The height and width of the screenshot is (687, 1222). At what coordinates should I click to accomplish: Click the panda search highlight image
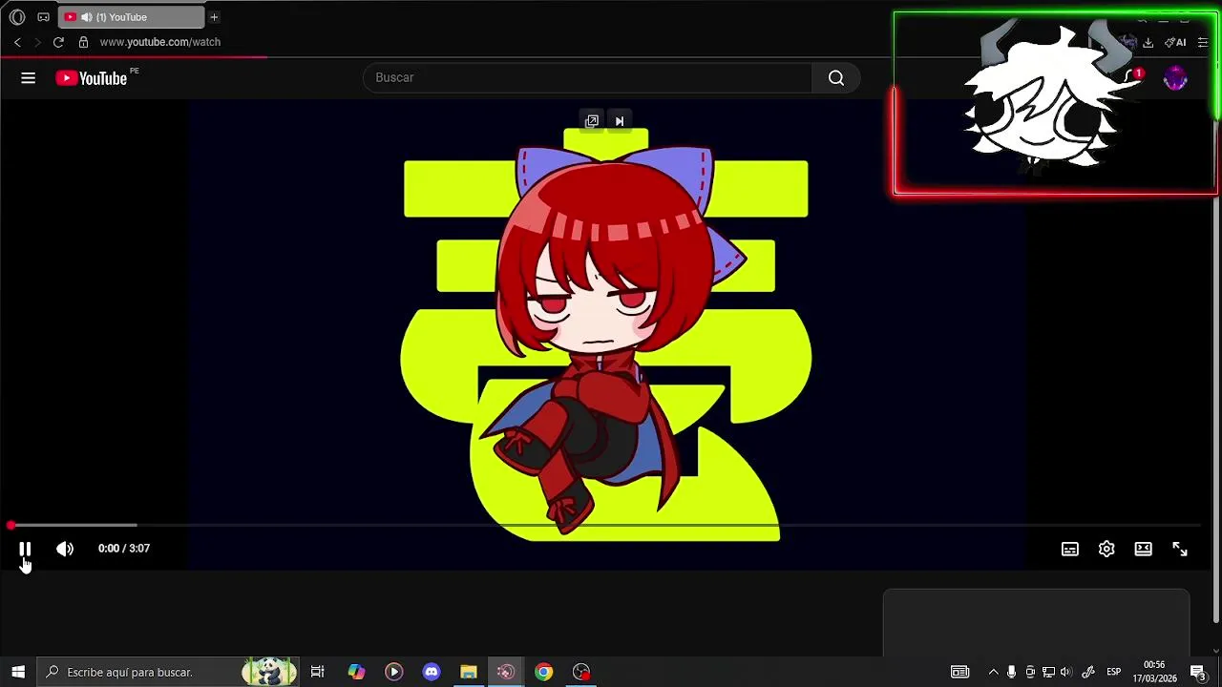(269, 672)
